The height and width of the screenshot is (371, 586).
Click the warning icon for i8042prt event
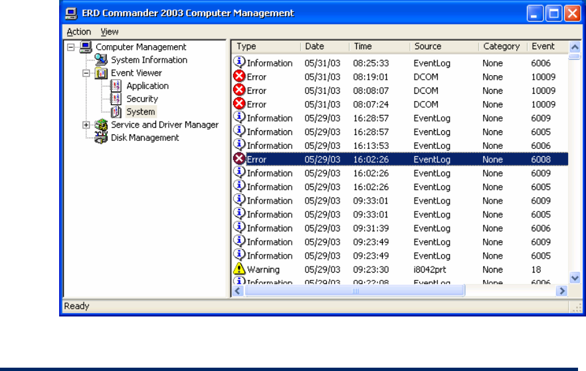[239, 269]
